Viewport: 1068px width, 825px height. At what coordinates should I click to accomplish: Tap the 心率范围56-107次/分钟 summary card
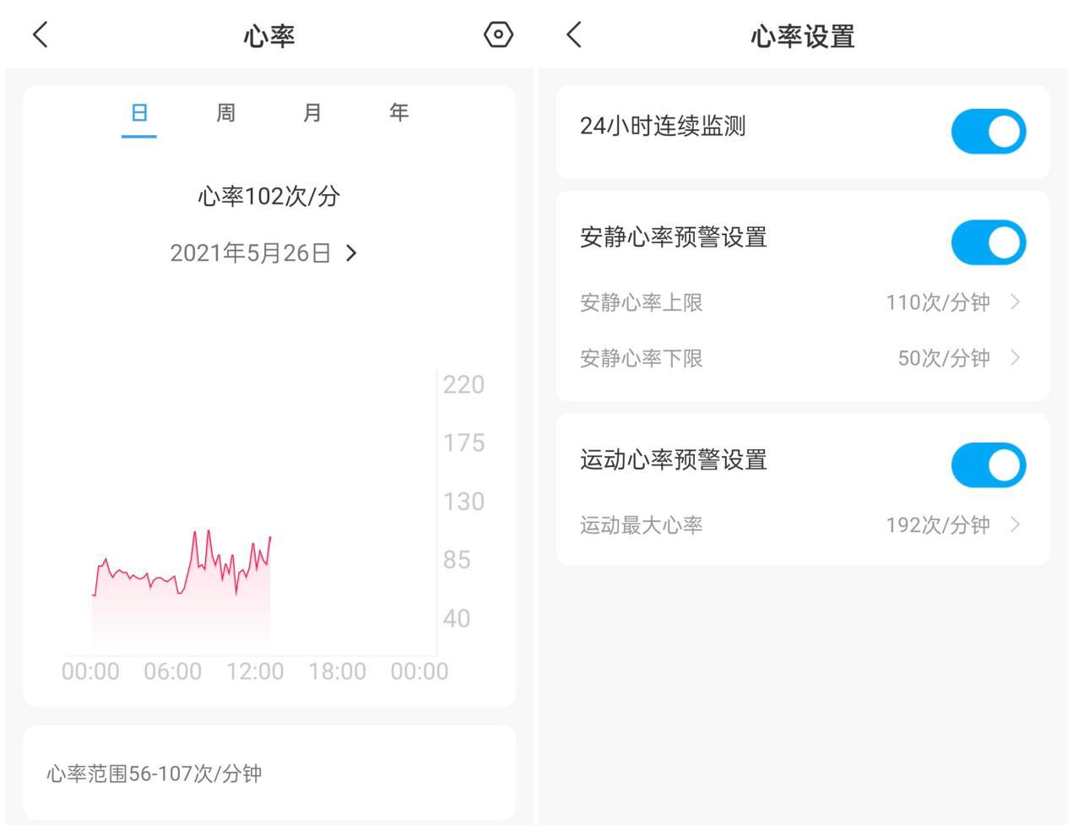point(268,771)
